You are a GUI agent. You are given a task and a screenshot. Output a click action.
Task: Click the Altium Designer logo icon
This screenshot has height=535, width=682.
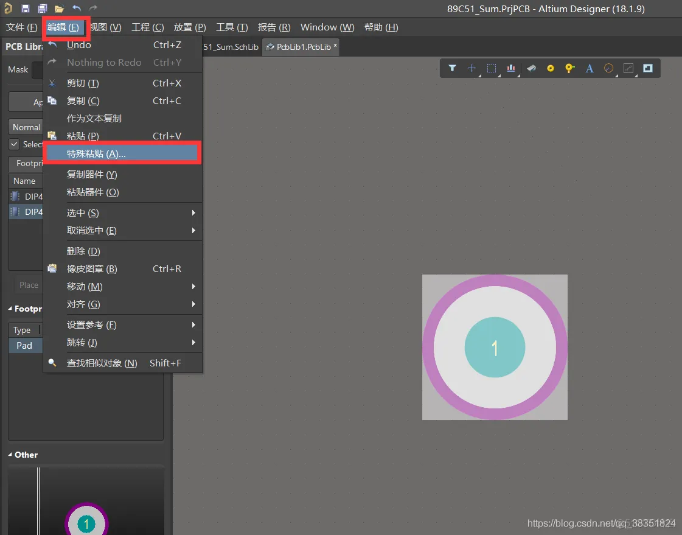coord(7,8)
